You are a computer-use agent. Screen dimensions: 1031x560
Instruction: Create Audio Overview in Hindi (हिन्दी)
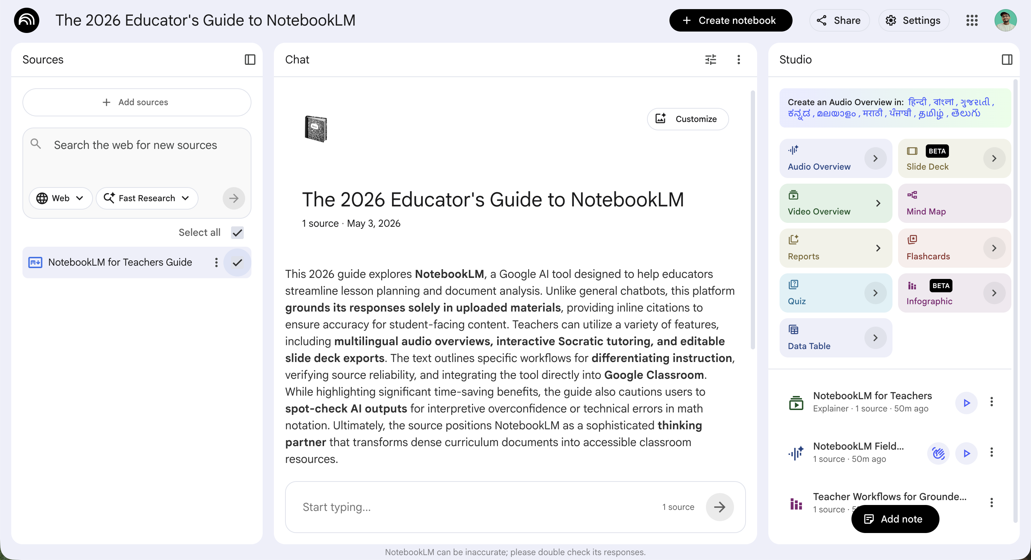pos(917,102)
